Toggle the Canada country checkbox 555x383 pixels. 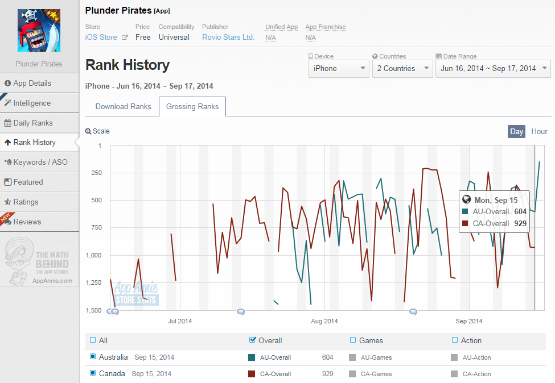point(93,373)
